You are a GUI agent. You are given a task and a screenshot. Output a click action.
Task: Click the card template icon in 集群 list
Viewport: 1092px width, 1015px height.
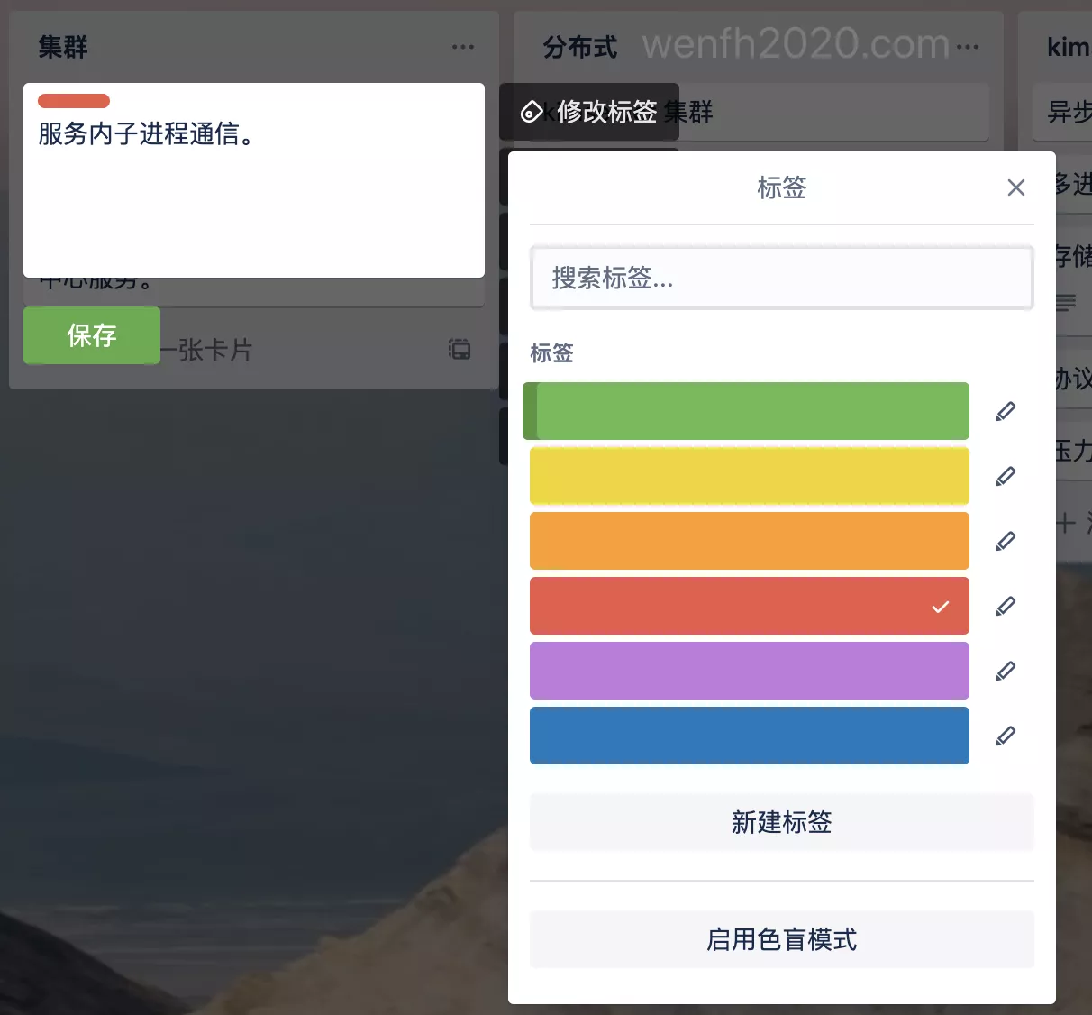click(460, 350)
